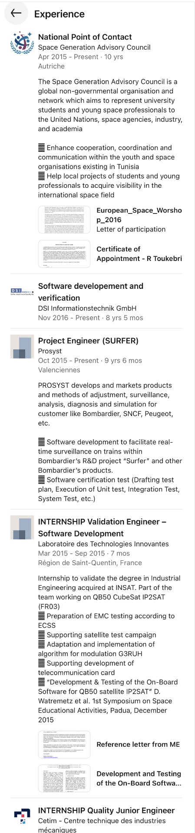Select the Project Engineer (SURFER) title
This screenshot has width=195, height=833.
coord(88,341)
